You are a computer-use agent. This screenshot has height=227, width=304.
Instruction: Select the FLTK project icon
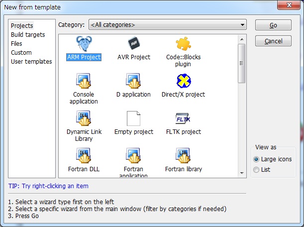[183, 118]
